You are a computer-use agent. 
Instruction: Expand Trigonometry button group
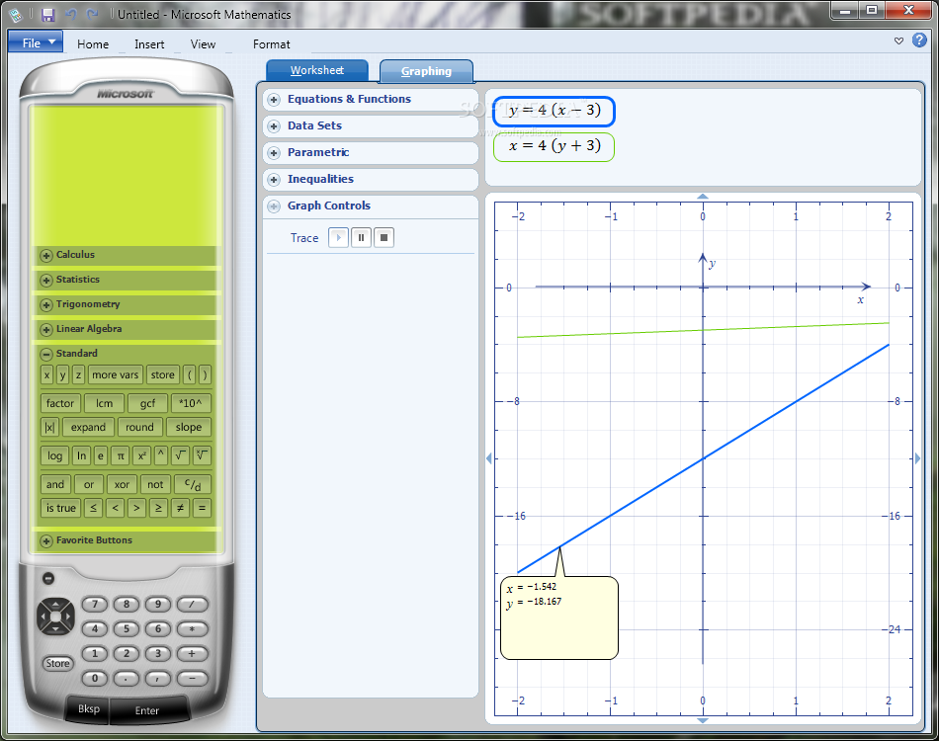coord(46,304)
